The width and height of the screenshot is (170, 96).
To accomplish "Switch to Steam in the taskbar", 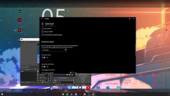I will pos(71,94).
